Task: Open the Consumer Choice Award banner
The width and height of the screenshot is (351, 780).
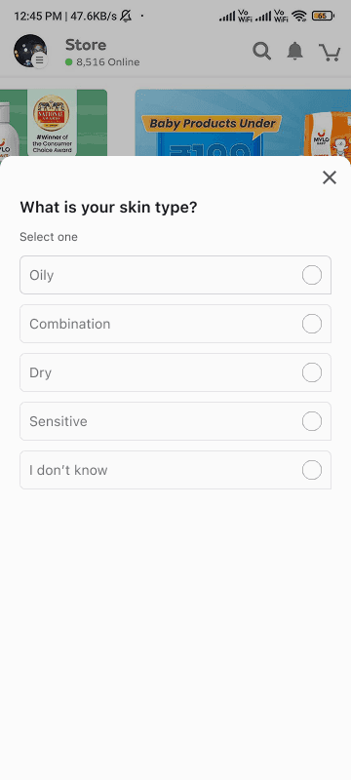Action: [54, 123]
